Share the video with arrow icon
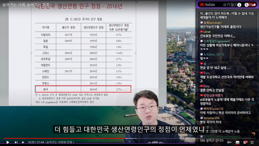The width and height of the screenshot is (259, 146). [254, 5]
